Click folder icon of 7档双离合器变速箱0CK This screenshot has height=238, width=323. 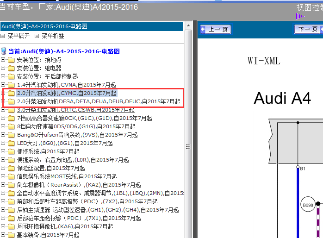(11, 118)
